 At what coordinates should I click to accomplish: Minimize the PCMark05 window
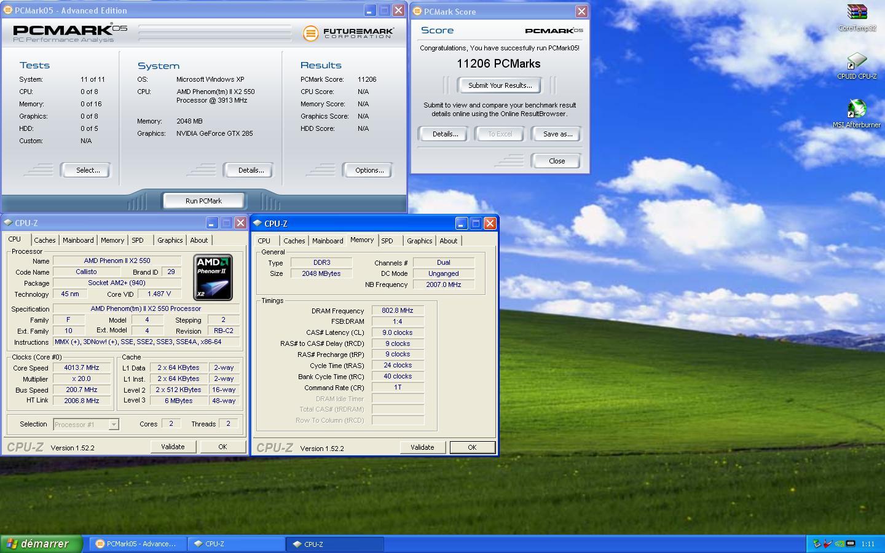point(369,10)
